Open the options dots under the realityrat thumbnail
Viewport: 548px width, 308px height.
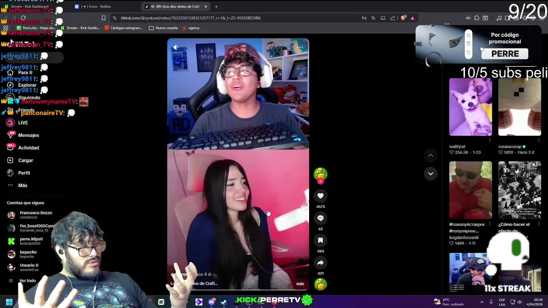pyautogui.click(x=489, y=140)
